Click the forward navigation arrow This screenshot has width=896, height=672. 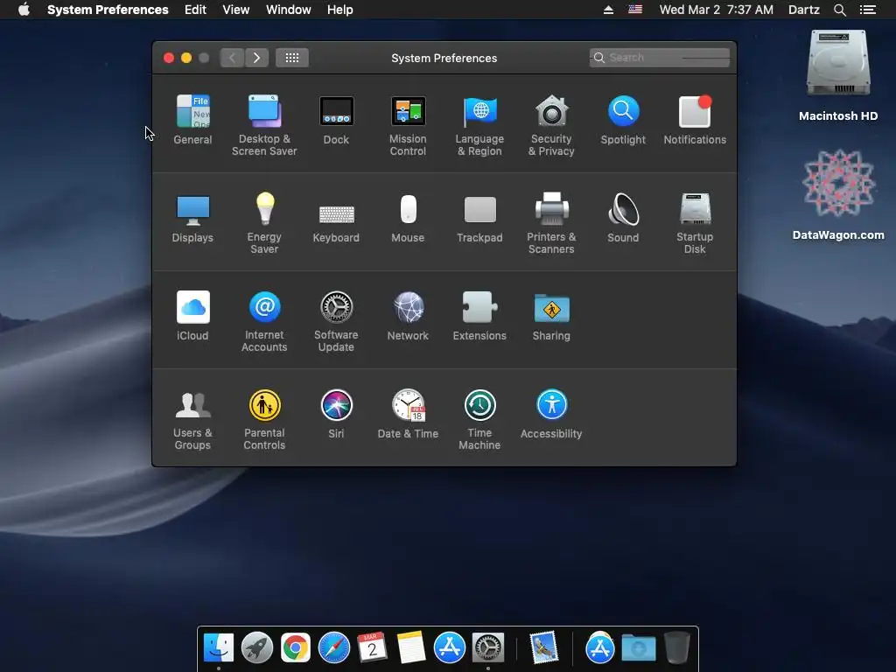coord(256,58)
